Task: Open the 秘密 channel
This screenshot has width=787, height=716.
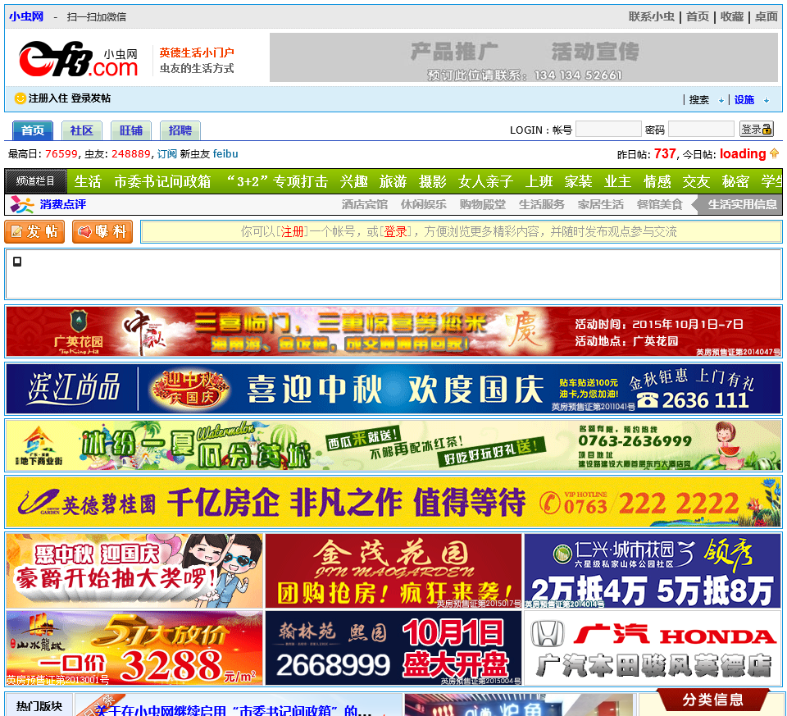Action: click(735, 181)
